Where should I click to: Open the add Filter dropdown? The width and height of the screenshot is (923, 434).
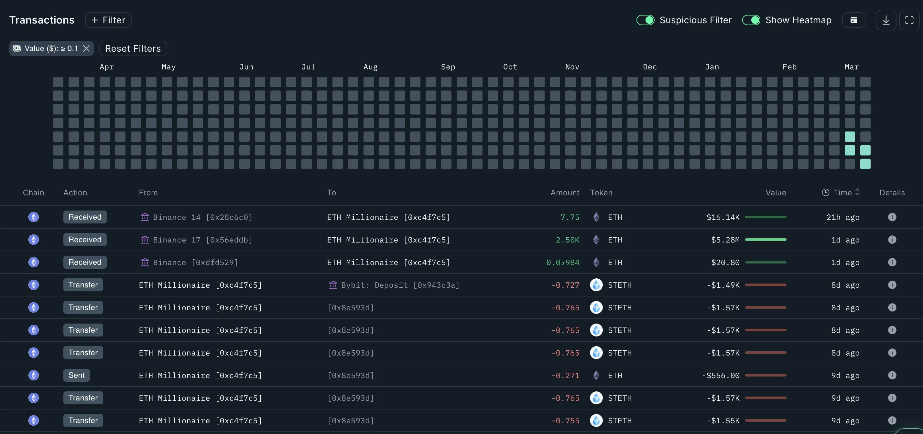108,20
